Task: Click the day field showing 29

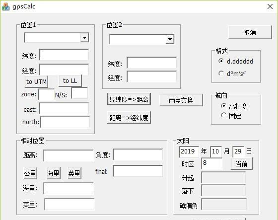Action: click(x=238, y=152)
